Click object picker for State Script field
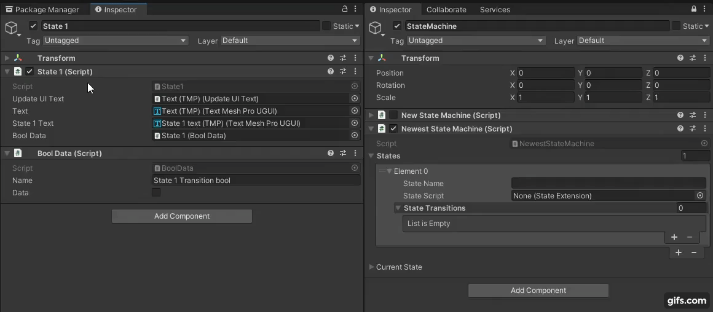Viewport: 713px width, 312px height. [x=699, y=196]
